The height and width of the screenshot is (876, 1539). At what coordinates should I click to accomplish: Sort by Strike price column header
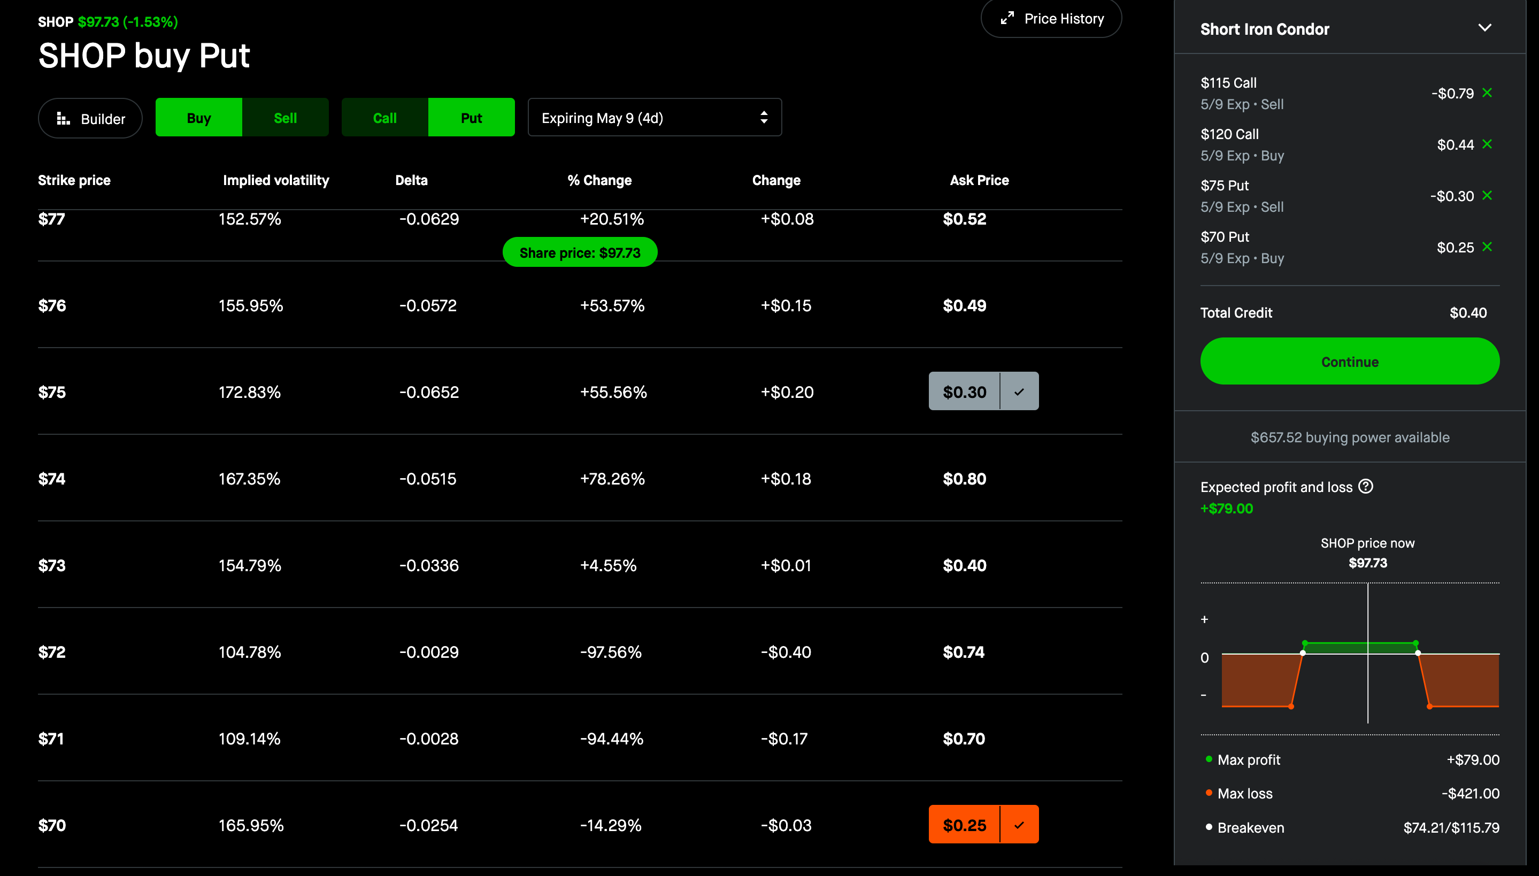74,181
